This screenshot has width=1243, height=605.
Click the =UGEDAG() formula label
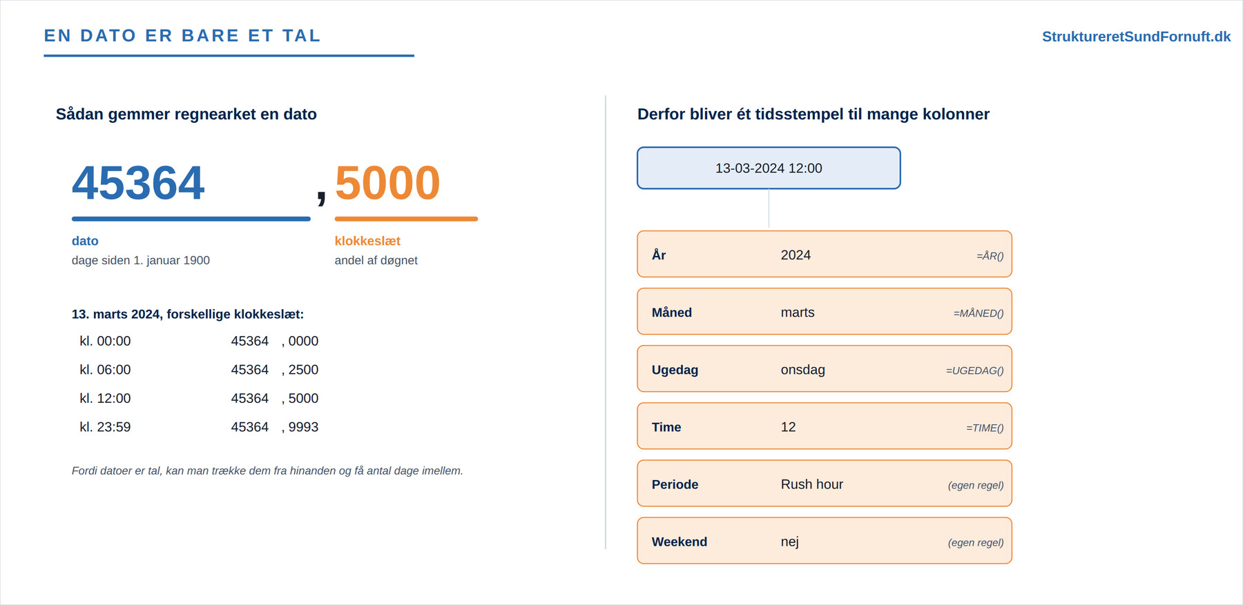pyautogui.click(x=974, y=370)
